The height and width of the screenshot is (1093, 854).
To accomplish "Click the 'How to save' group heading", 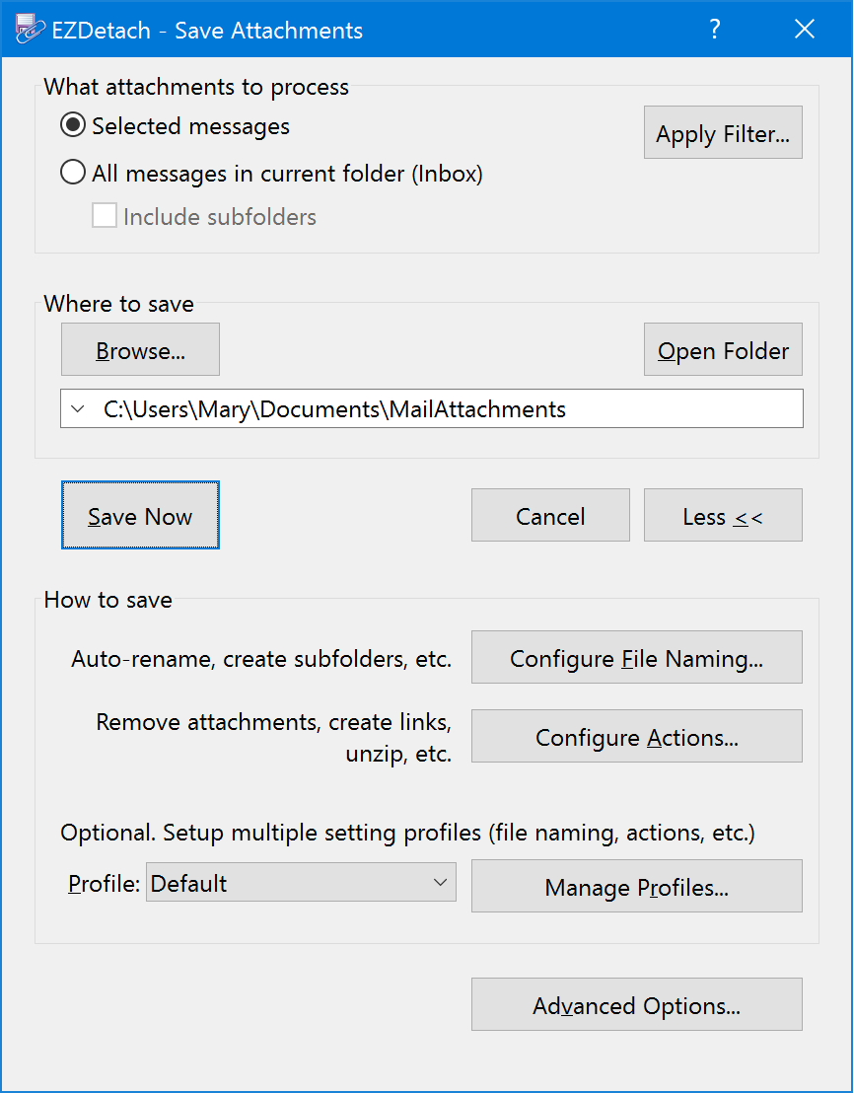I will [x=107, y=600].
